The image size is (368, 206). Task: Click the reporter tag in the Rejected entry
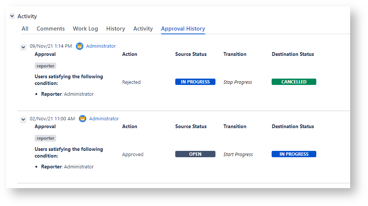click(45, 66)
